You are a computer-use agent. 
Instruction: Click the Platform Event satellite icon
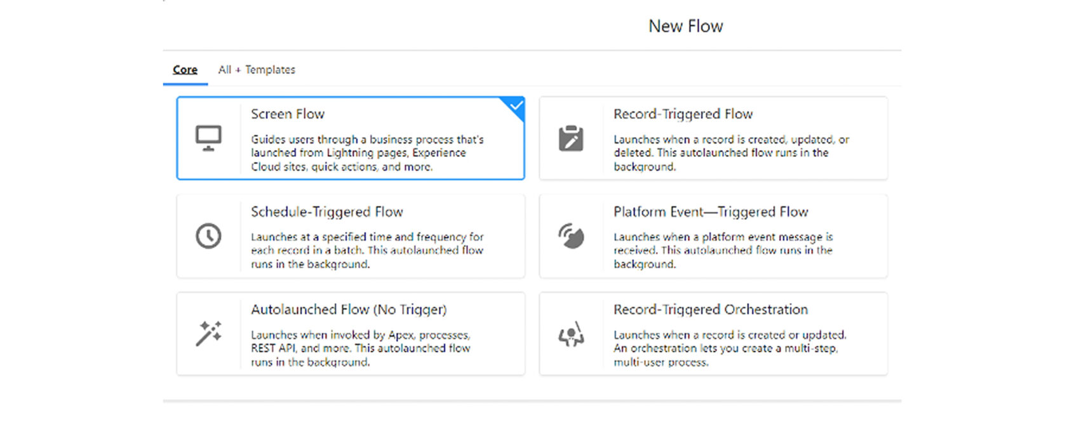571,236
